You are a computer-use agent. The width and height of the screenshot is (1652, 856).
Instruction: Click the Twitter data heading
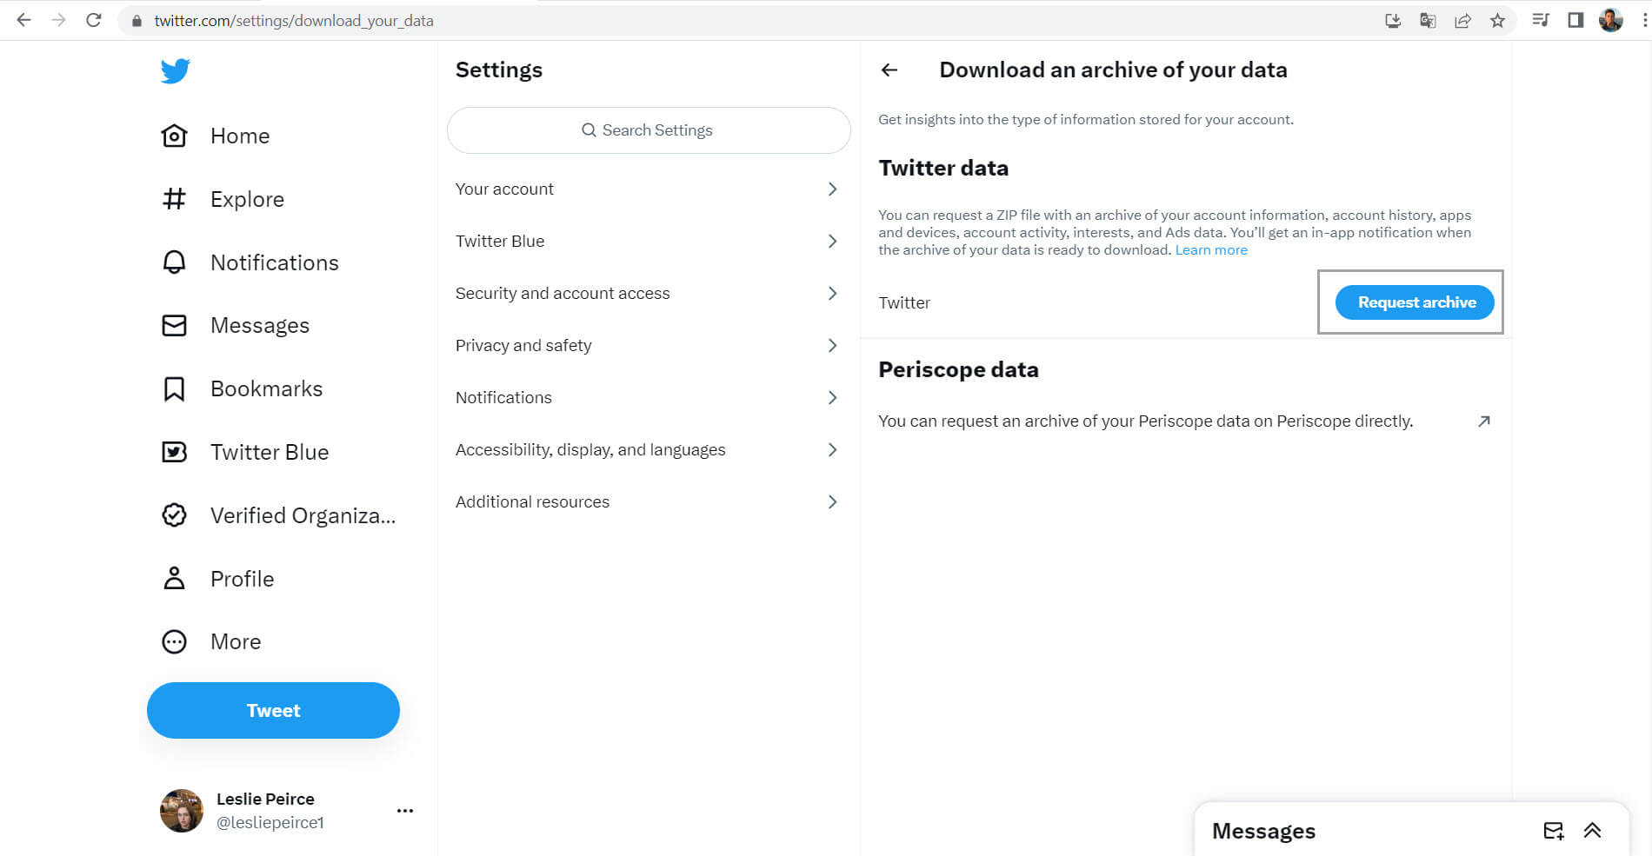[x=943, y=168]
